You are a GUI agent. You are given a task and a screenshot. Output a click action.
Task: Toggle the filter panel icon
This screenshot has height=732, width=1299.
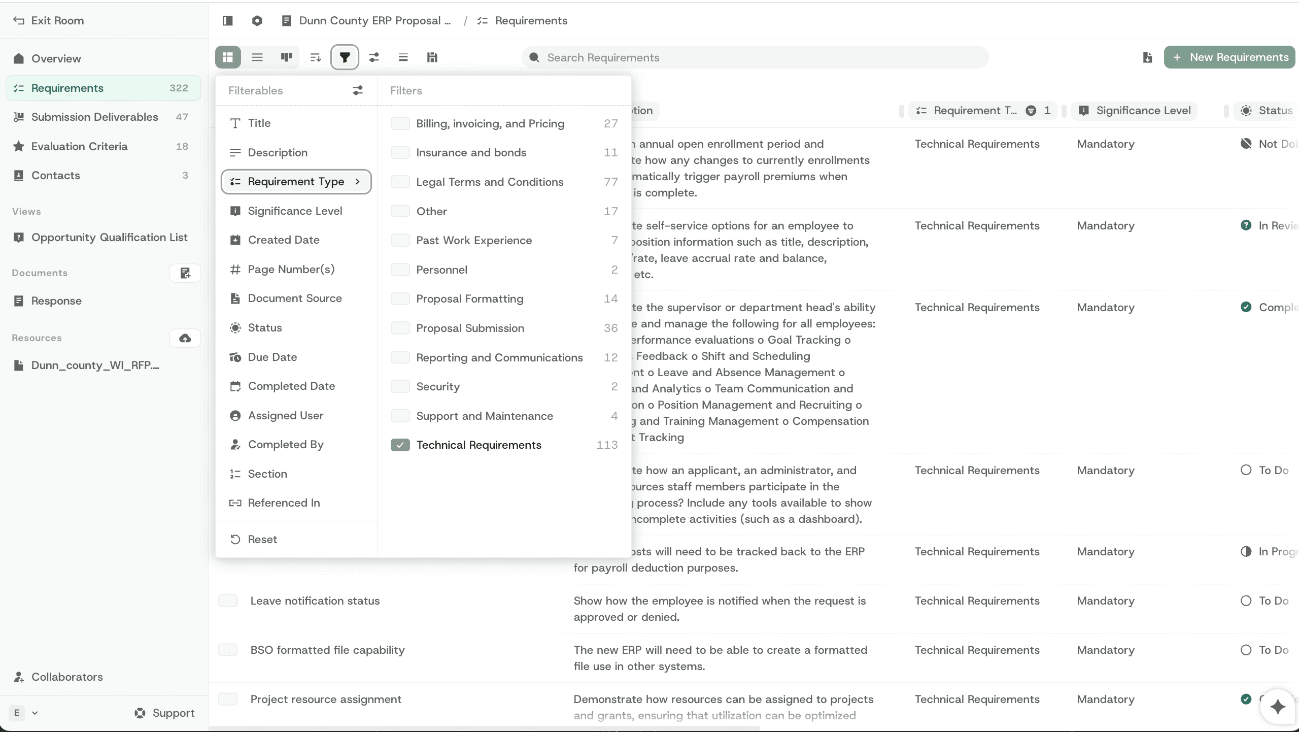click(x=345, y=57)
